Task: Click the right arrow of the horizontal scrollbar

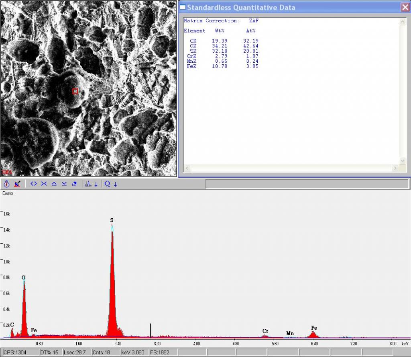Action: pos(395,168)
